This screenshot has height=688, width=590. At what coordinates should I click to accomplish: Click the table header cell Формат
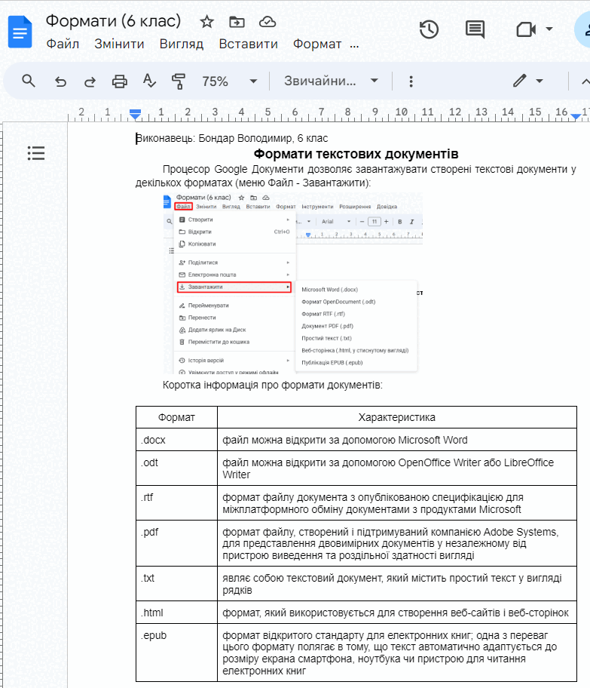click(x=176, y=417)
